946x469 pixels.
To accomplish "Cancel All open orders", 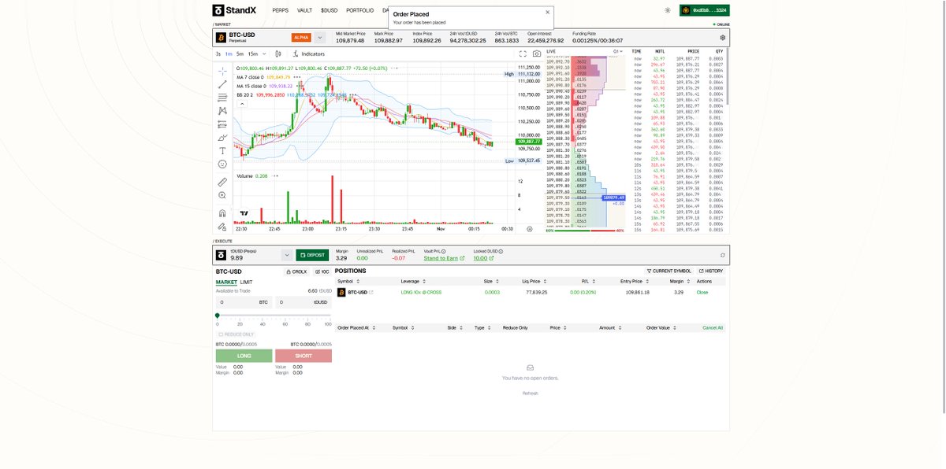I will [x=713, y=327].
